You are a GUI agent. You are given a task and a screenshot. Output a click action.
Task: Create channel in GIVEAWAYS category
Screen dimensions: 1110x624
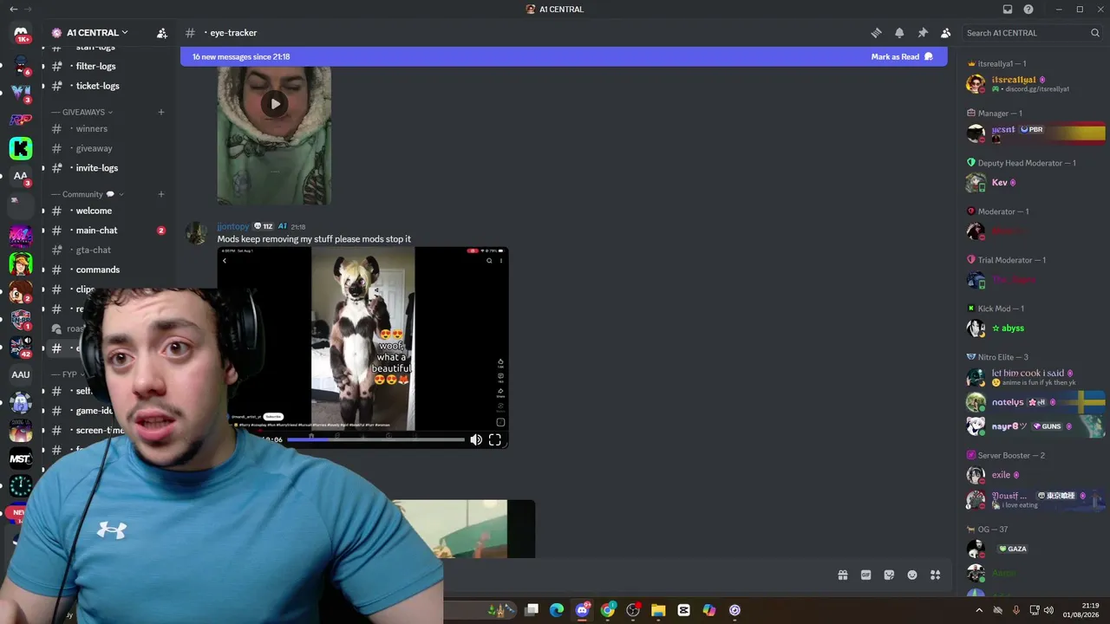pyautogui.click(x=161, y=112)
